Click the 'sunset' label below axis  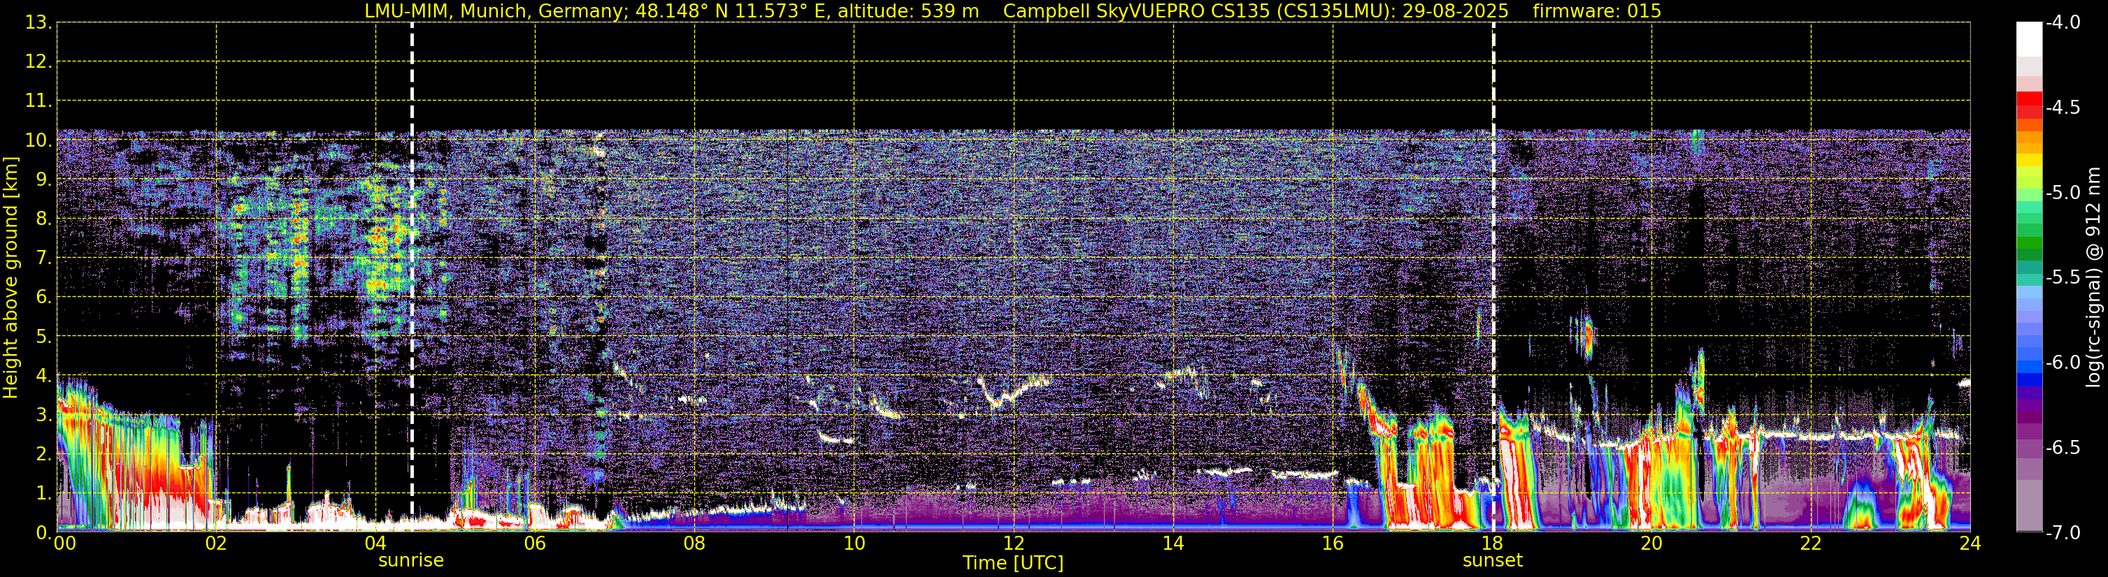[1493, 561]
